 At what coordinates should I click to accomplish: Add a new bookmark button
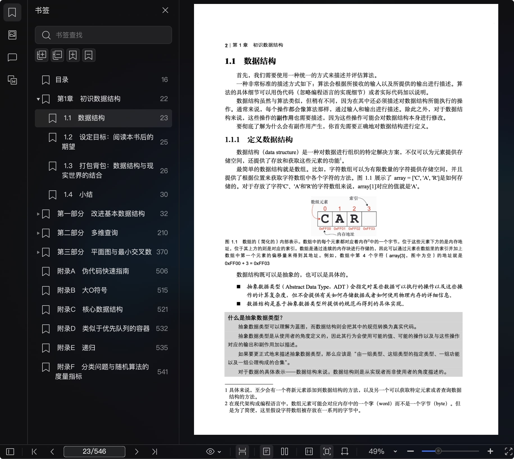coord(73,55)
